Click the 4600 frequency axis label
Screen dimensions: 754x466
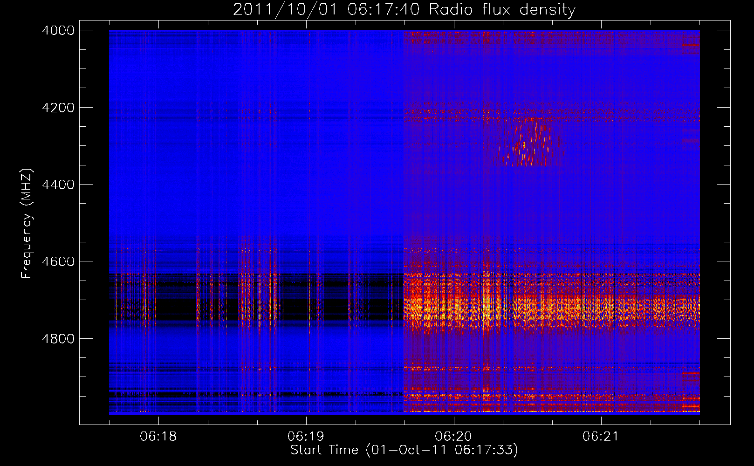pyautogui.click(x=58, y=261)
